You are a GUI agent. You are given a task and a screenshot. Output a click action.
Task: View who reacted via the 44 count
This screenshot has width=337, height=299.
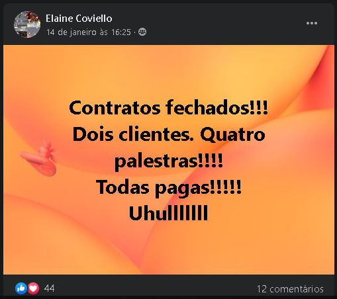(x=49, y=288)
